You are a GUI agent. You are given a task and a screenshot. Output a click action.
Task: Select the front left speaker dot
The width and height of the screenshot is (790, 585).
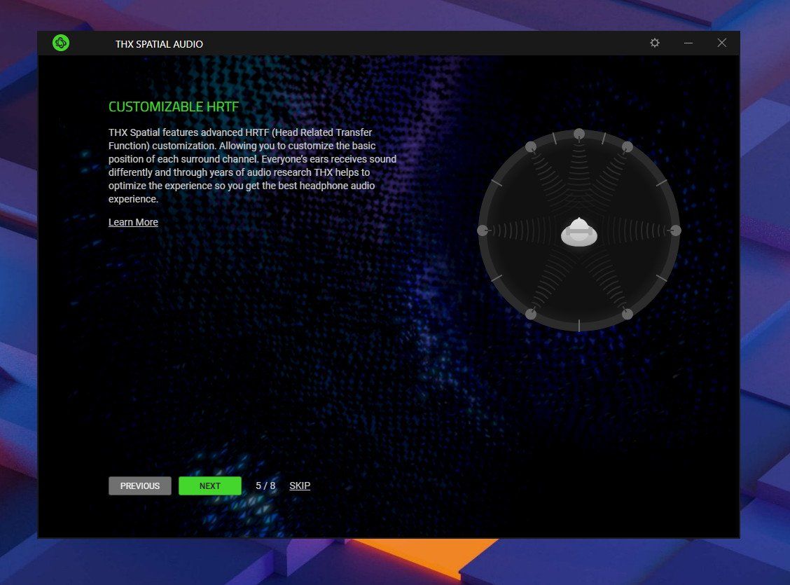[531, 146]
